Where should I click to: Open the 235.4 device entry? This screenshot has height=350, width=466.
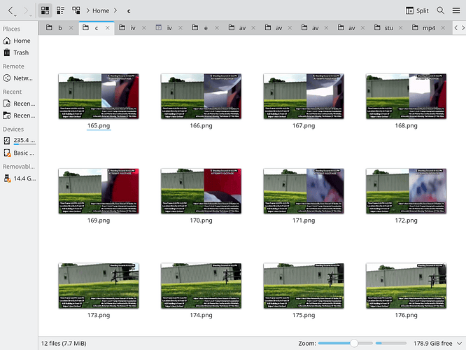coord(19,141)
